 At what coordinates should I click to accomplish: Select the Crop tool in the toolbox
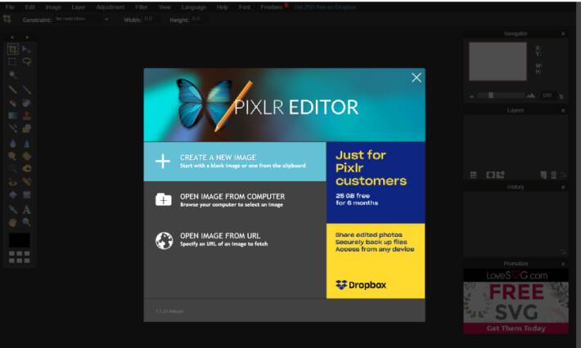12,49
